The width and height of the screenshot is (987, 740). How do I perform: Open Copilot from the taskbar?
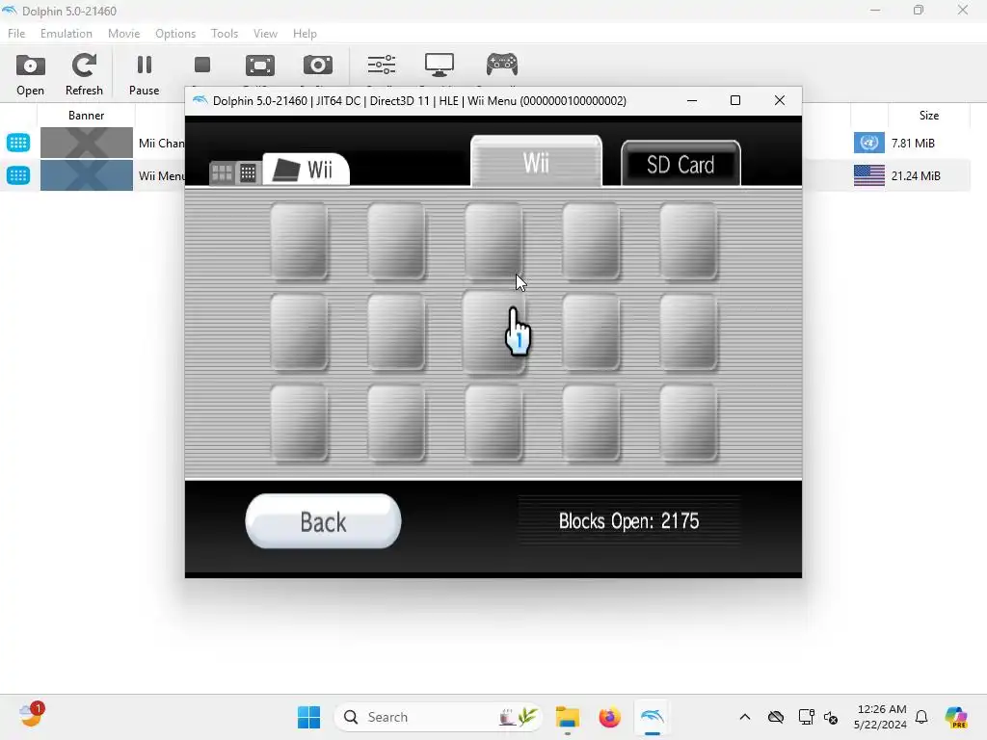coord(956,717)
